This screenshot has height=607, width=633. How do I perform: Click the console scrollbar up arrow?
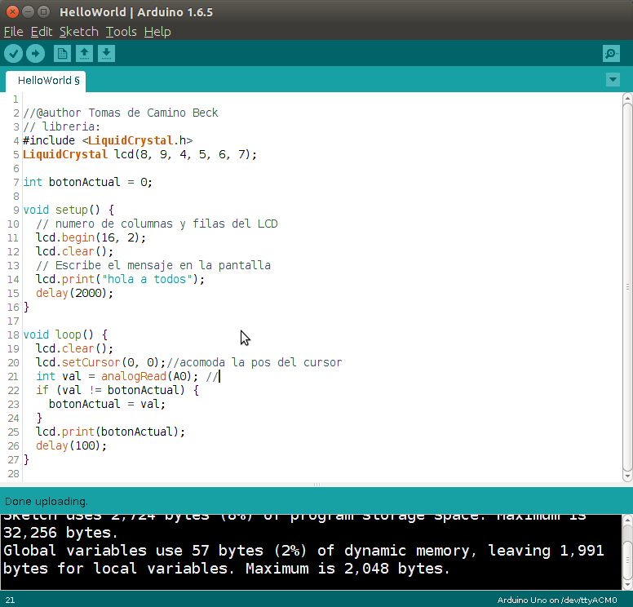pyautogui.click(x=627, y=520)
